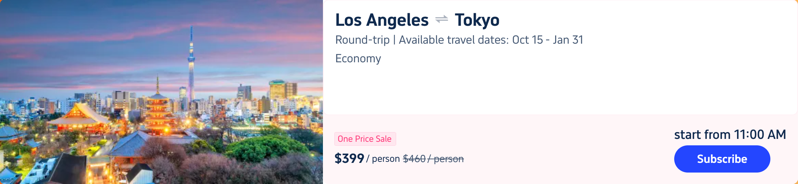
Task: Click the One Price Sale badge
Action: click(365, 139)
